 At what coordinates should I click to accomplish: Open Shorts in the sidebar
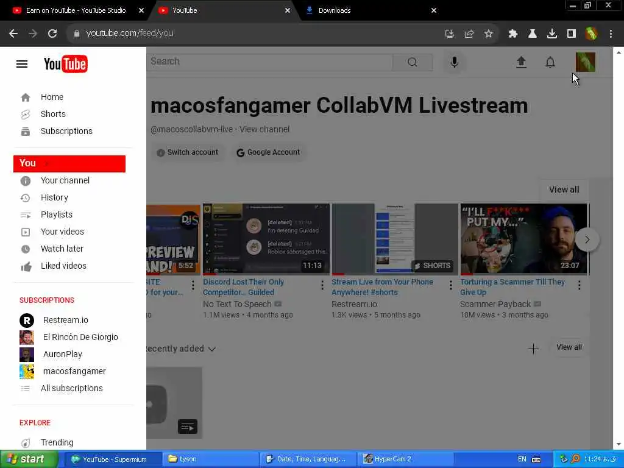point(53,114)
